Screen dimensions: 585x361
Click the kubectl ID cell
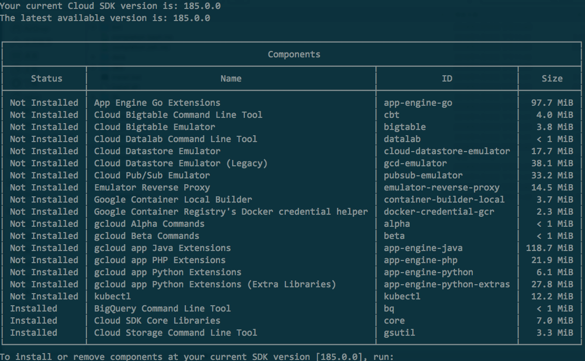402,296
